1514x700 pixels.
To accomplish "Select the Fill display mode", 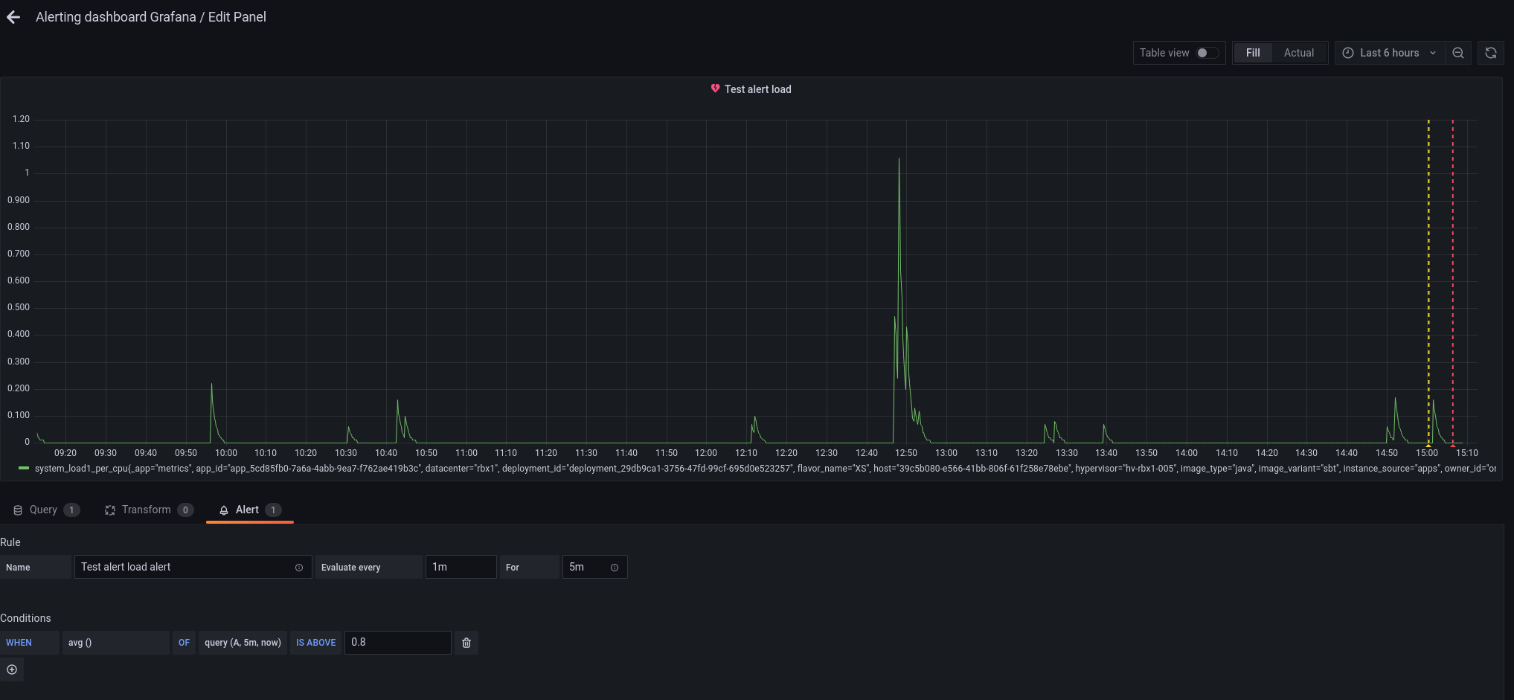I will coord(1253,53).
